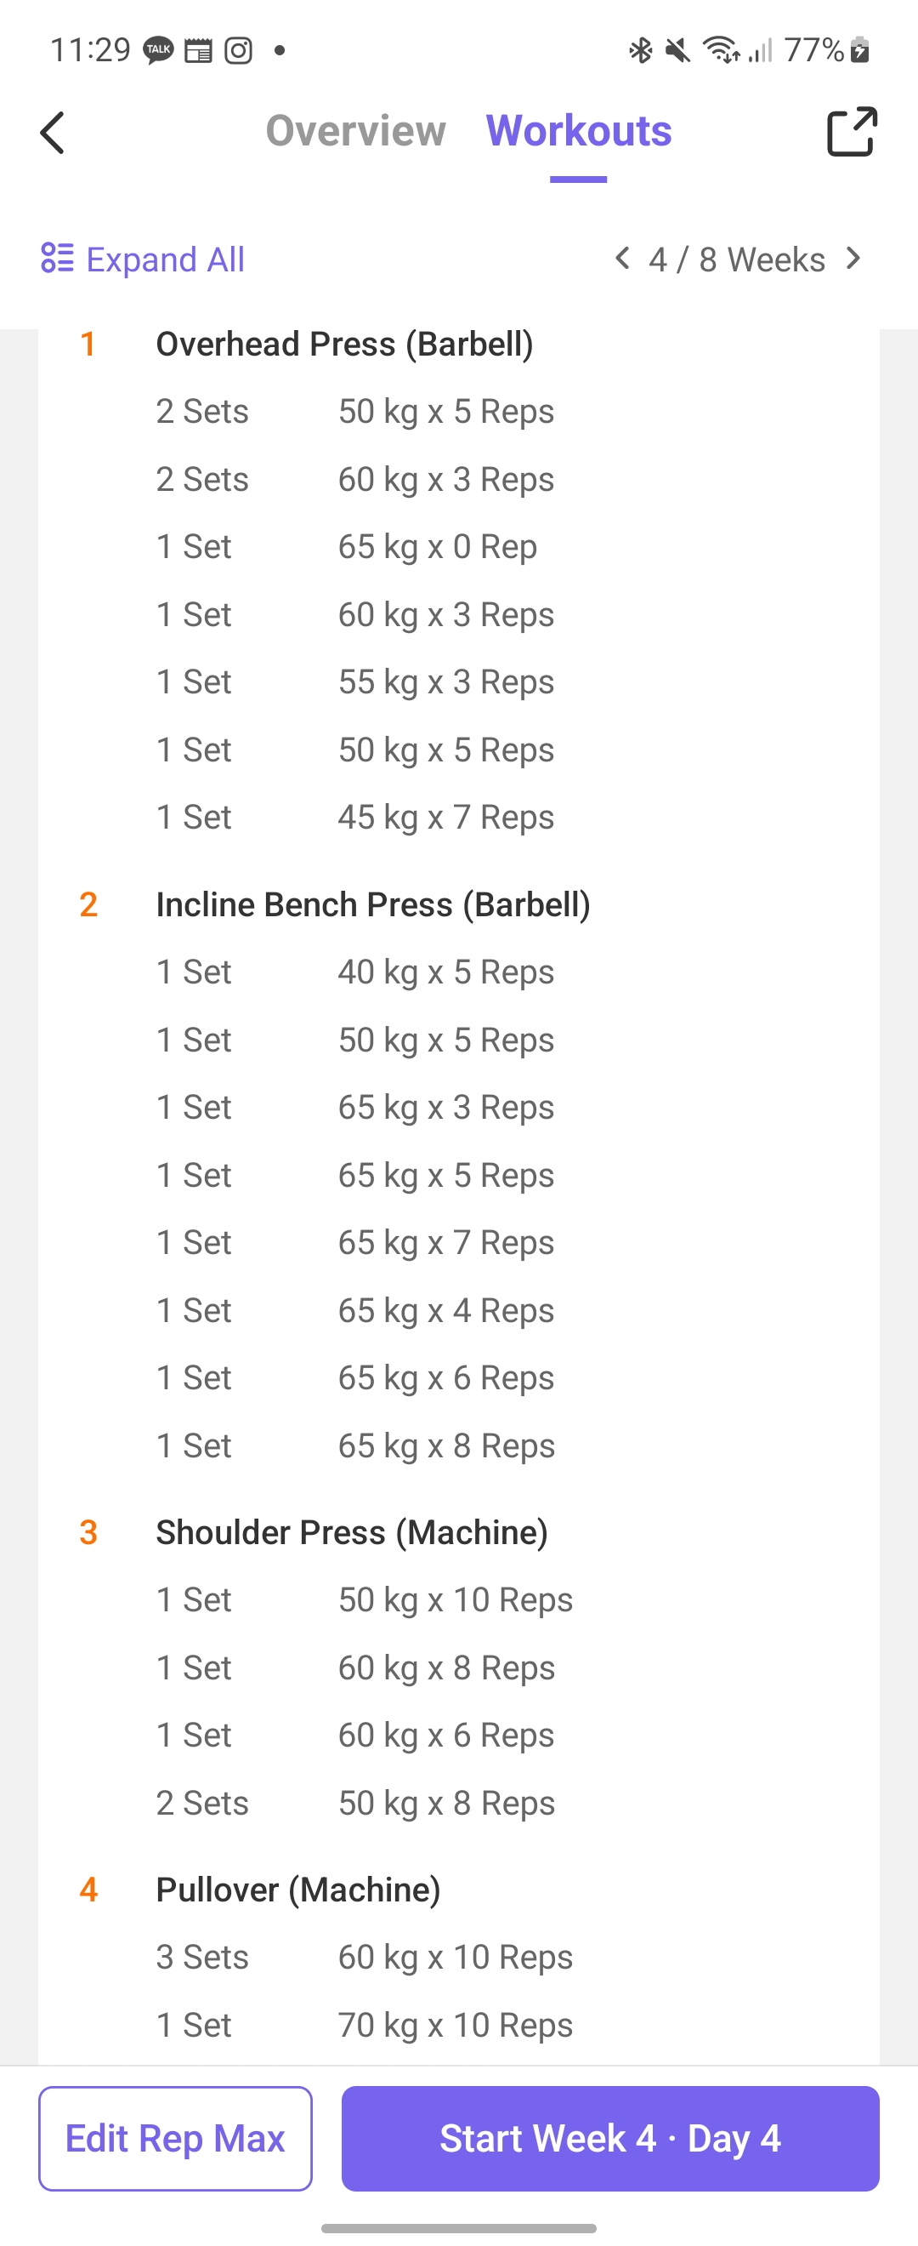Open Overhead Press (Barbell) exercise
918x2246 pixels.
345,345
